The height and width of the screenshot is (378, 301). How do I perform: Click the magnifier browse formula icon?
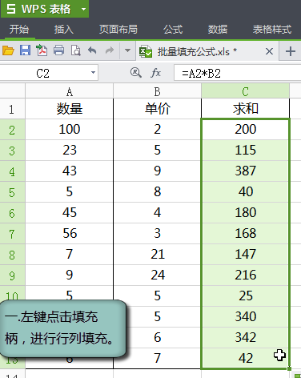click(x=136, y=73)
